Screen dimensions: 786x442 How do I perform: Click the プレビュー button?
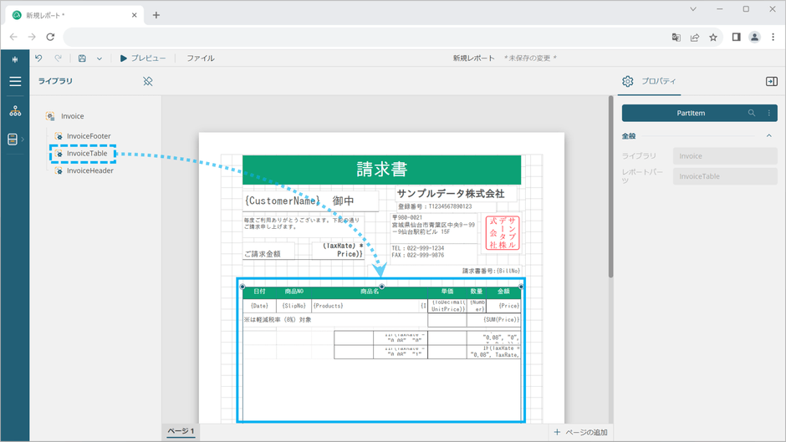coord(142,58)
